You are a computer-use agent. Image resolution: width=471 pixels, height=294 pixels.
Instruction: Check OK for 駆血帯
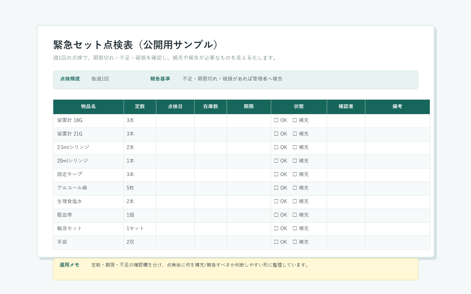point(276,215)
